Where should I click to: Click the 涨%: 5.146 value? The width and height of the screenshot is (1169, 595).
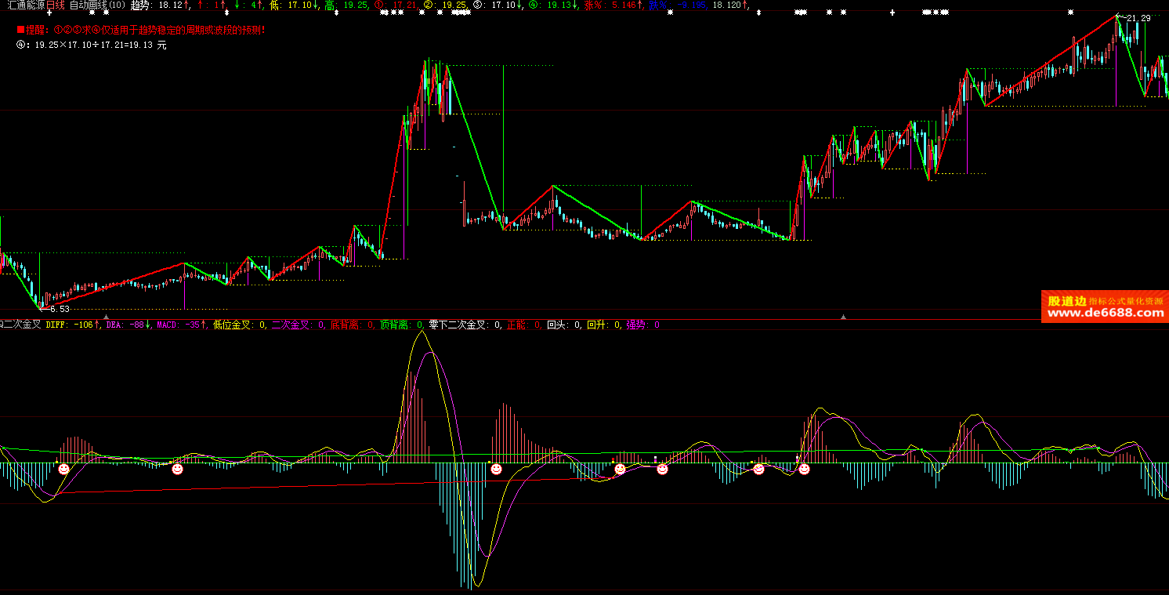(x=613, y=5)
